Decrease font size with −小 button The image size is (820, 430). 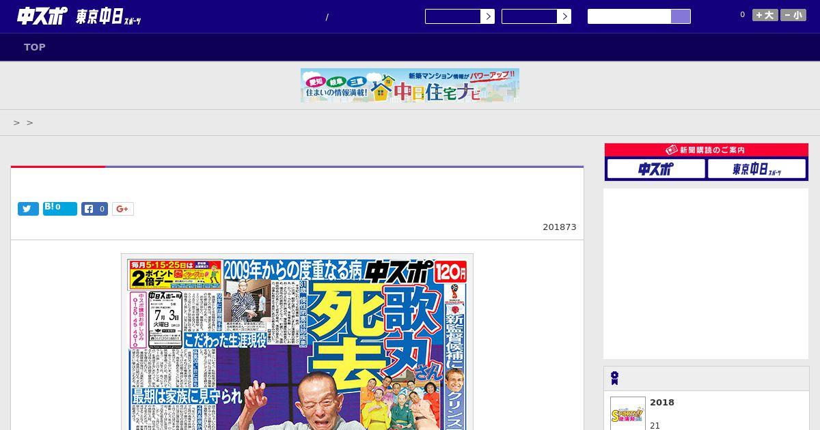[x=793, y=15]
